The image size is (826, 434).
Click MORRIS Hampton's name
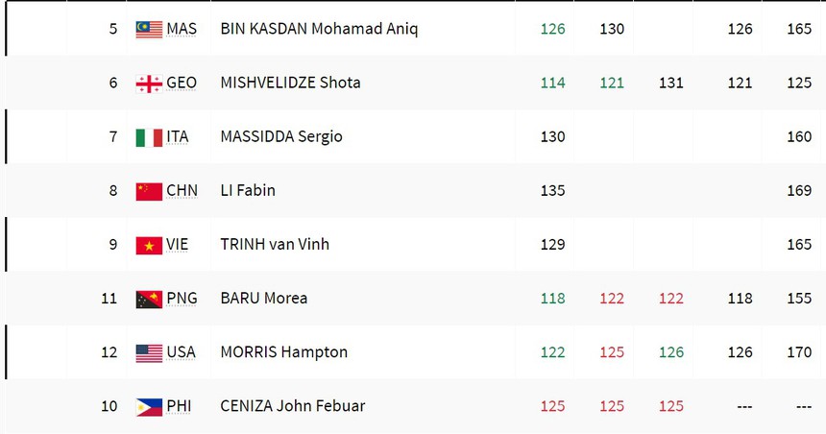[x=283, y=352]
